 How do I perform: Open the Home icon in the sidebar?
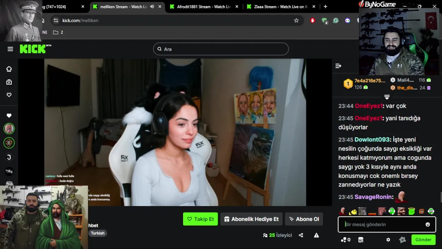(9, 69)
